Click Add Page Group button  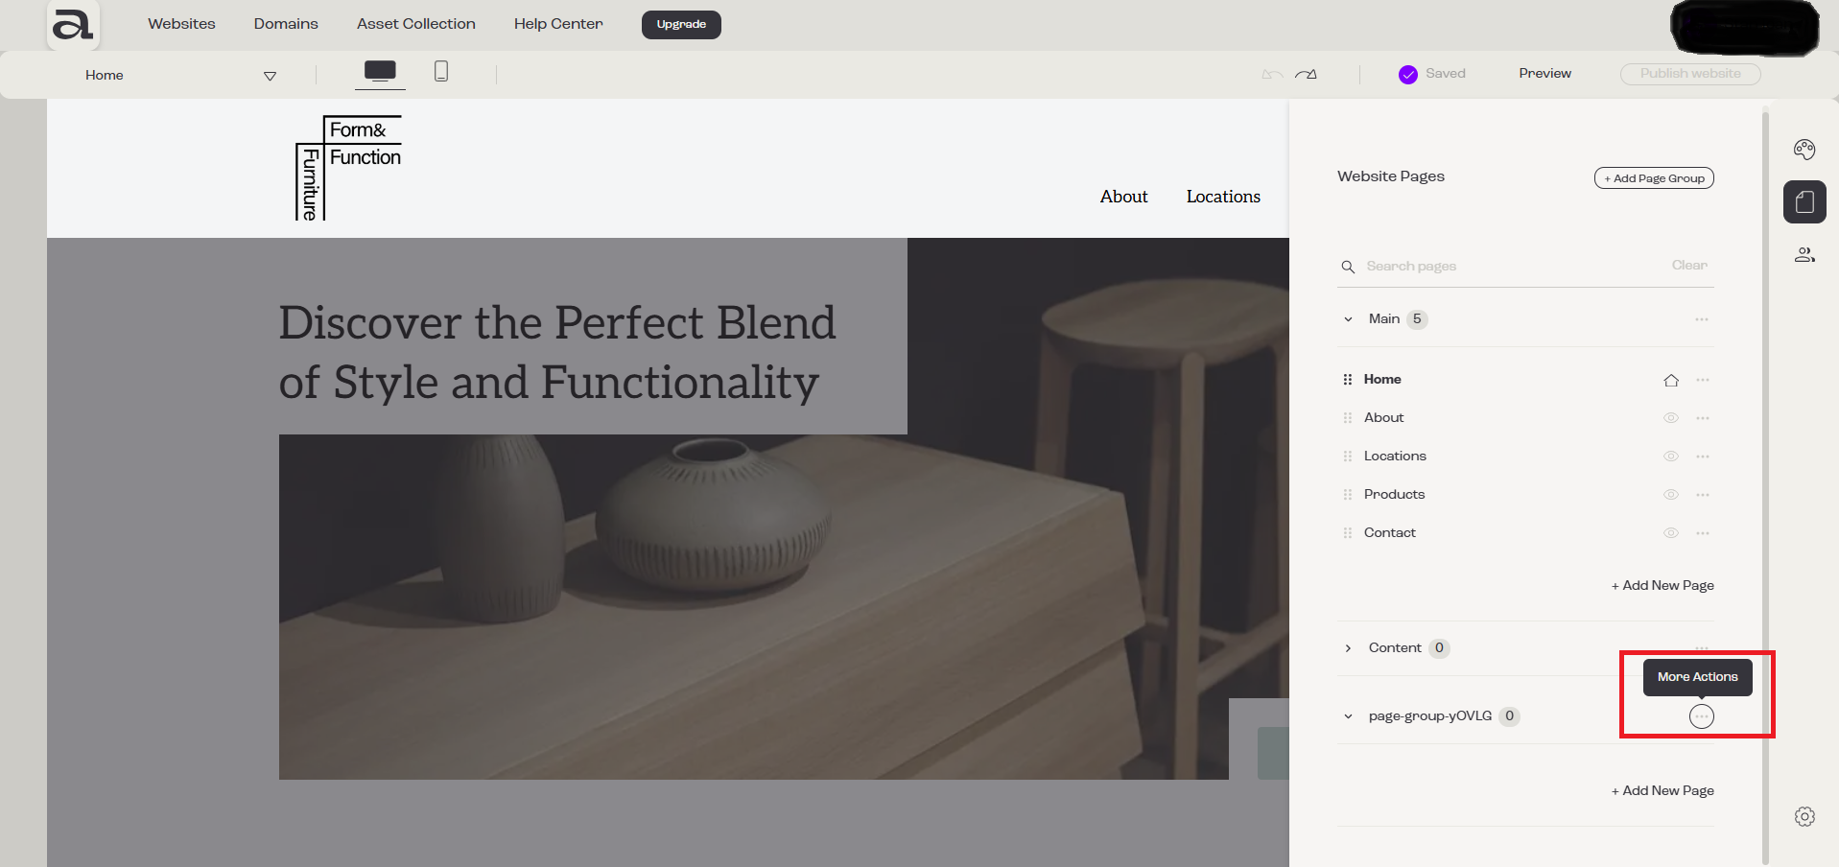1654,178
